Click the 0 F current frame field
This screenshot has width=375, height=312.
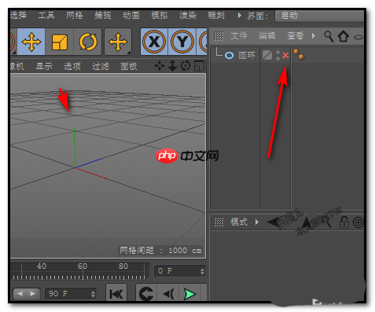tap(180, 271)
